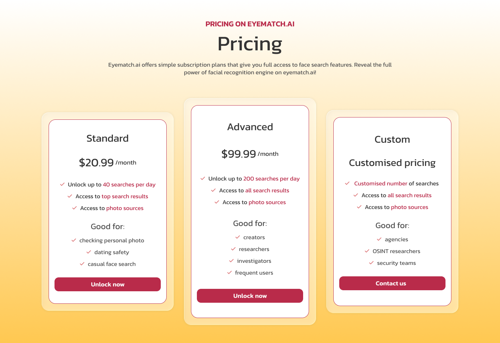
Task: Click Unlock now under Advanced plan
Action: 250,296
